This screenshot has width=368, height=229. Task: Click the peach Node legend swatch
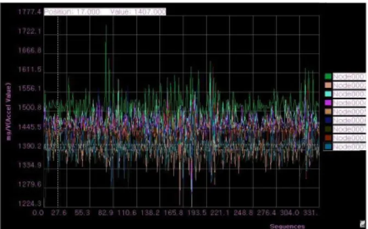tap(328, 85)
